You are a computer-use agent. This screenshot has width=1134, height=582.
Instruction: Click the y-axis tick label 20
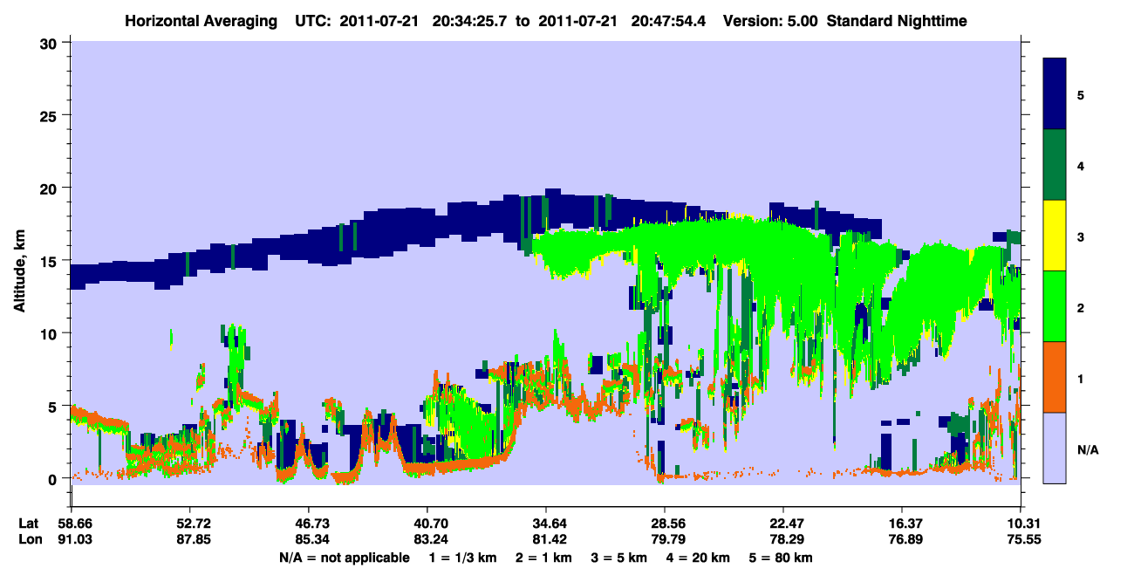pos(51,188)
